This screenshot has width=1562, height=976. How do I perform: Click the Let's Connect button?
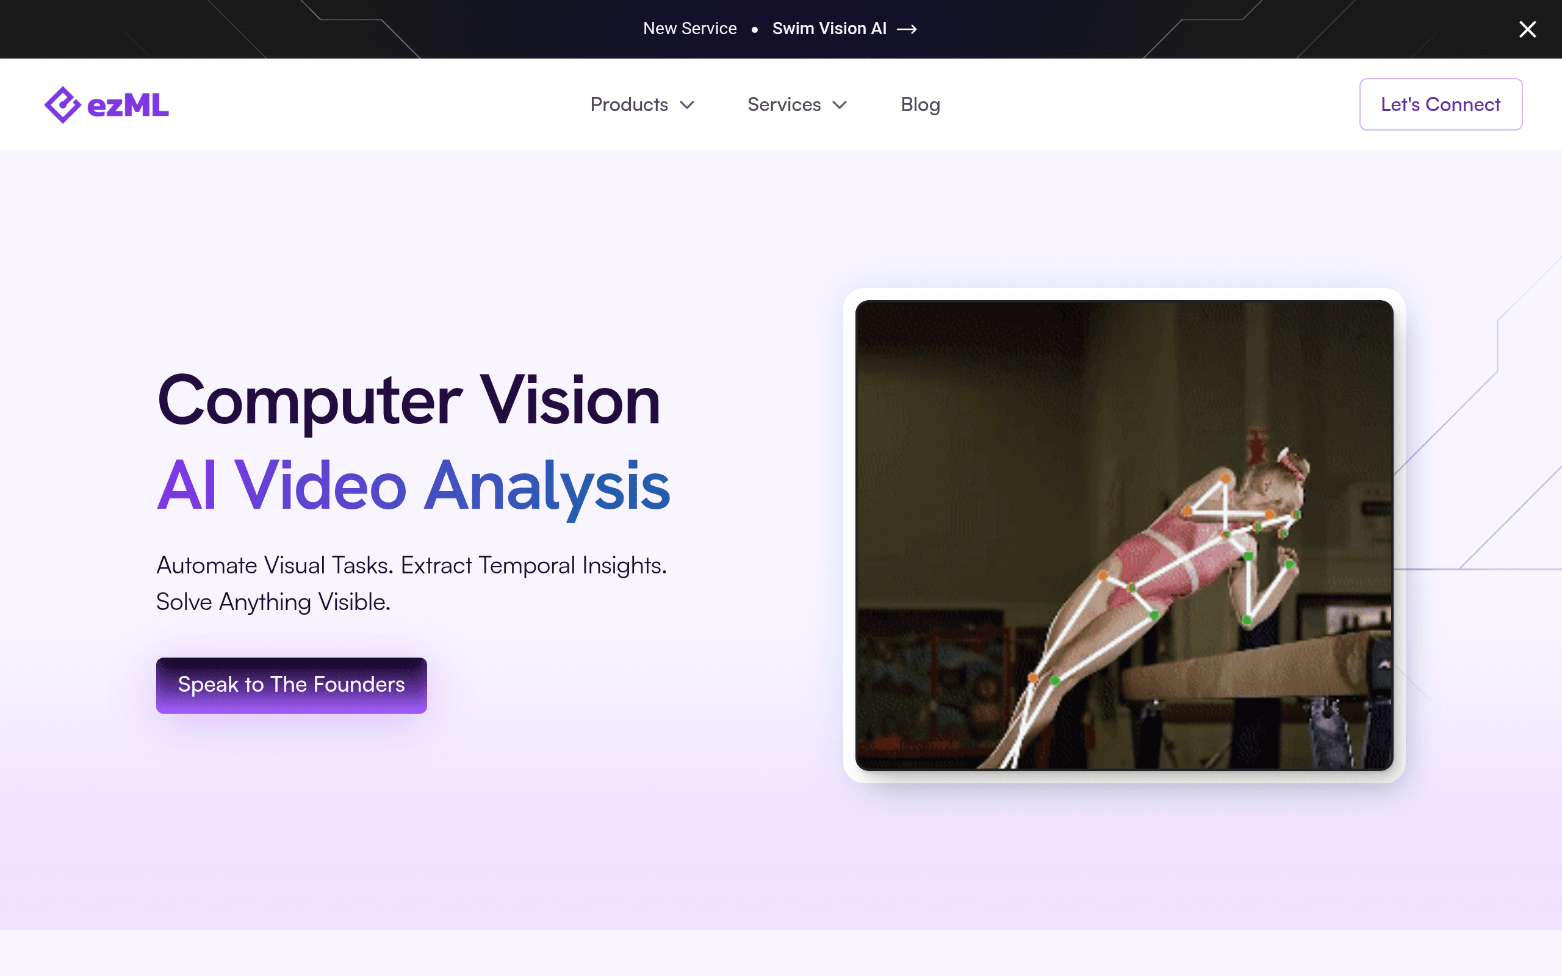(1441, 104)
